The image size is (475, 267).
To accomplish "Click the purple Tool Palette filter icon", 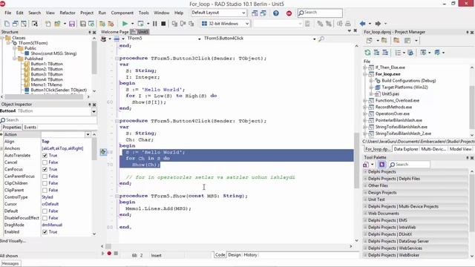I will tap(381, 165).
